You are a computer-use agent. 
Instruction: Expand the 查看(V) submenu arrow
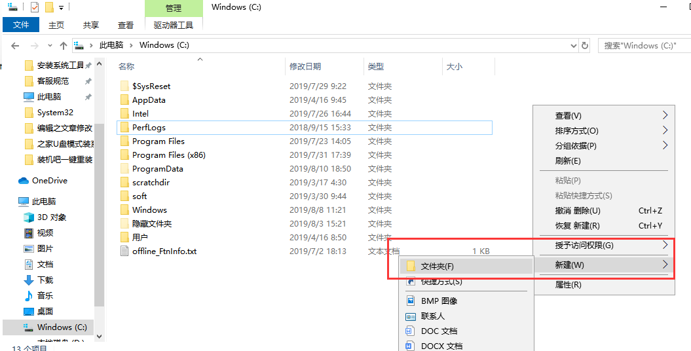[665, 115]
